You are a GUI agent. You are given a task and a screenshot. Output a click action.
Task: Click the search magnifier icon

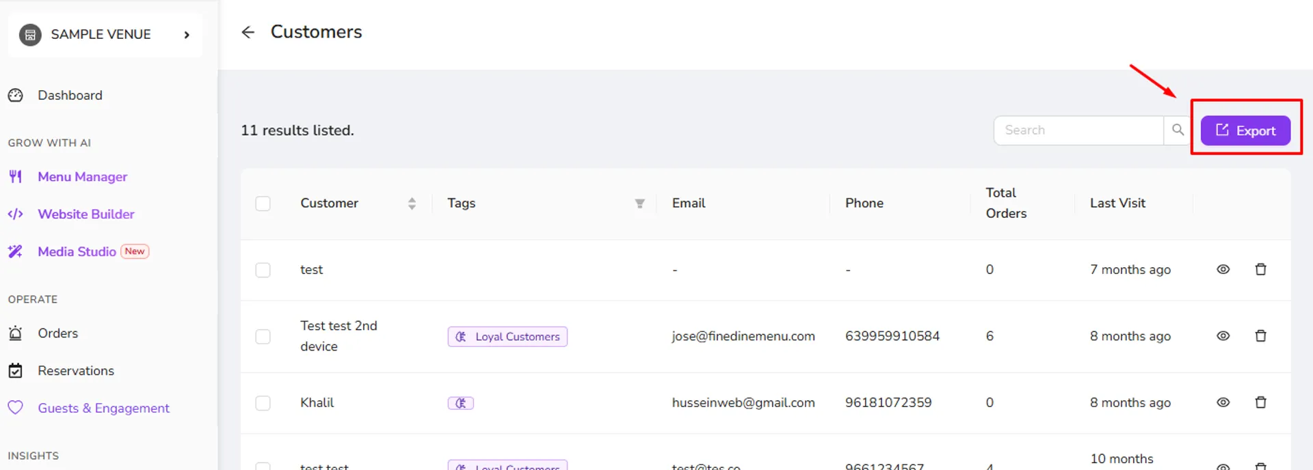(x=1178, y=130)
